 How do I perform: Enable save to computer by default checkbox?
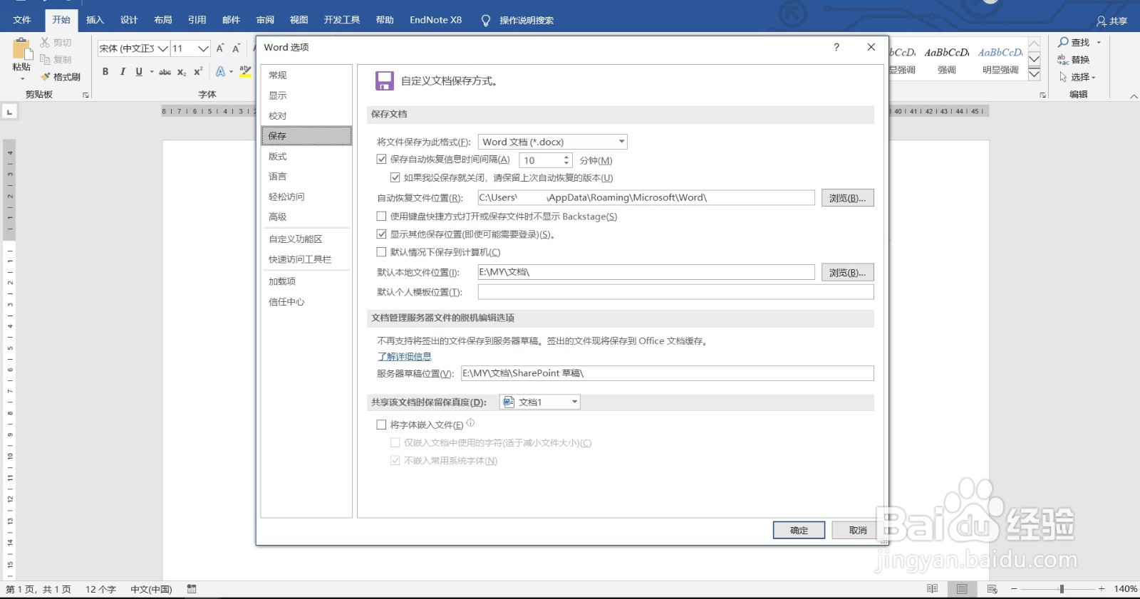381,251
